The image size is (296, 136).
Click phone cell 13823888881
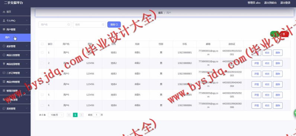click(x=184, y=52)
